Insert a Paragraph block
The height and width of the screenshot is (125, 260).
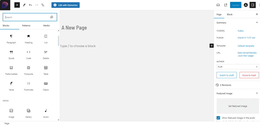(x=11, y=39)
